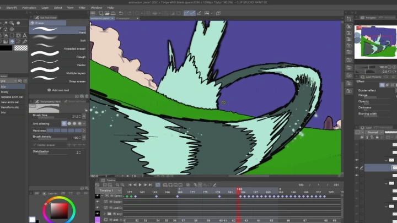
Task: Toggle the snap to ruler command bar icon
Action: coord(186,13)
